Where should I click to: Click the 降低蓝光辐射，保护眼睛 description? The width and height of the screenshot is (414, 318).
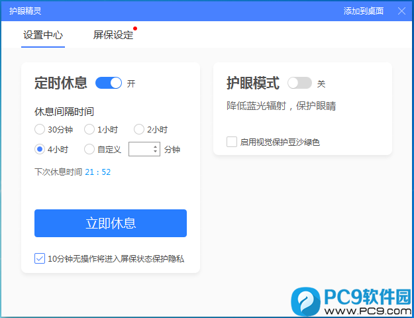click(282, 106)
